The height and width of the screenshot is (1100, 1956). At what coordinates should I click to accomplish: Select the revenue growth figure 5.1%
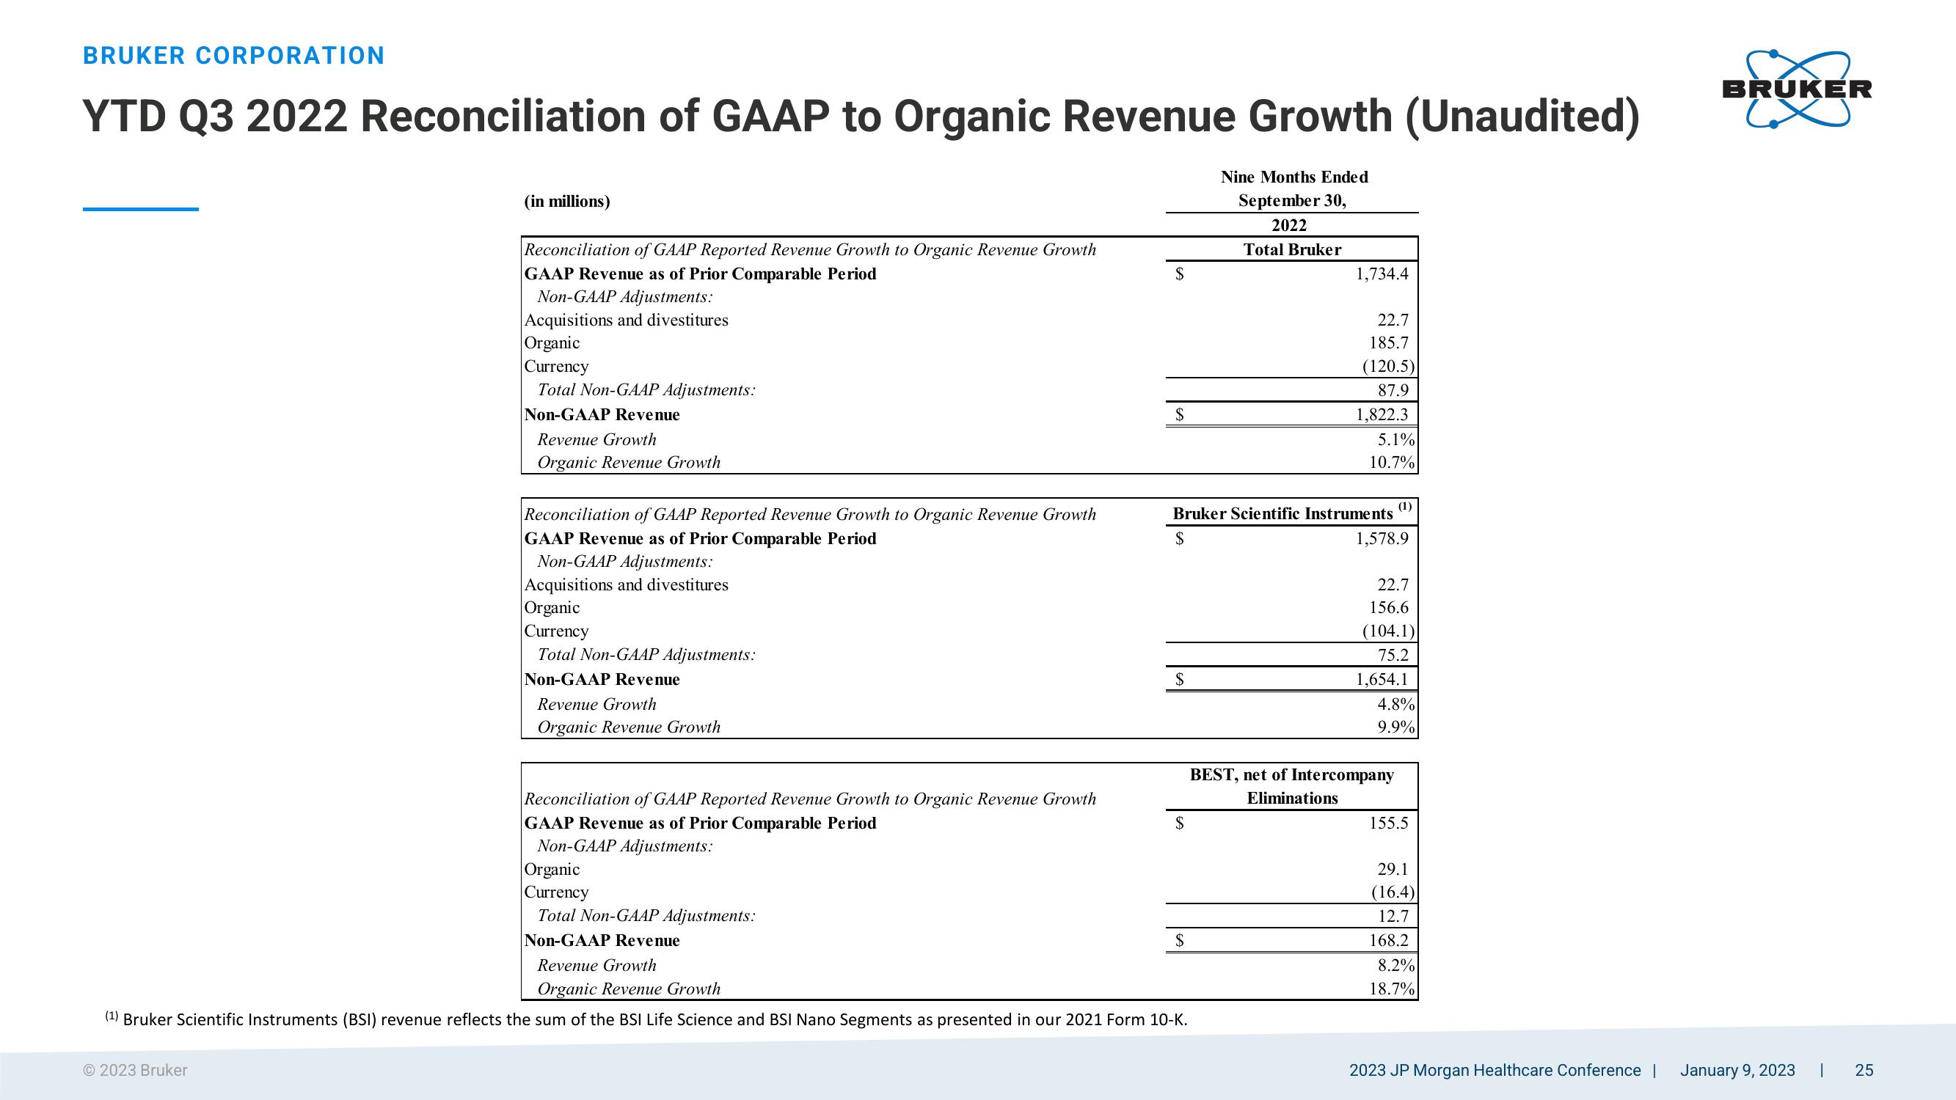point(1396,439)
